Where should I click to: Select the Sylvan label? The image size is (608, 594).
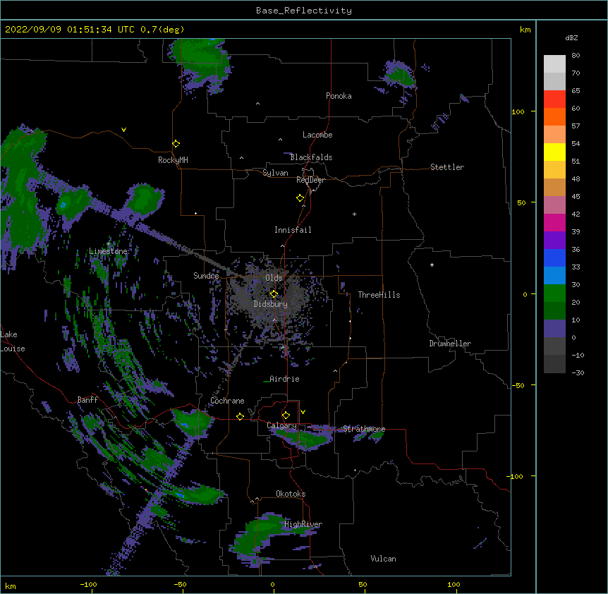point(275,173)
